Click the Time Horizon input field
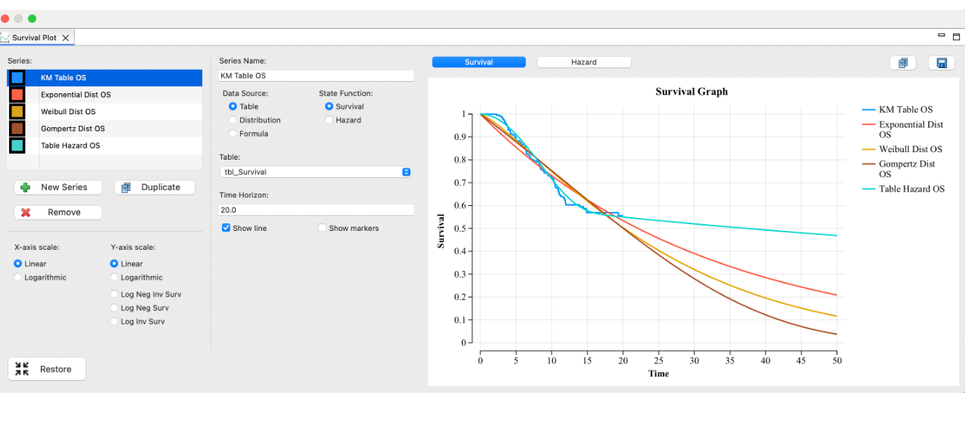The width and height of the screenshot is (965, 433). (316, 210)
